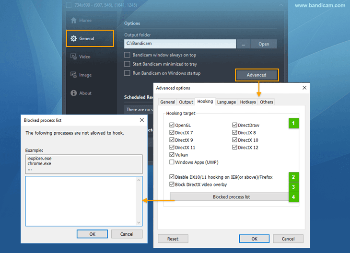
Task: Toggle the DirectX 9 checkbox
Action: (172, 140)
